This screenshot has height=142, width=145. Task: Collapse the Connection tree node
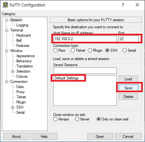point(6,82)
